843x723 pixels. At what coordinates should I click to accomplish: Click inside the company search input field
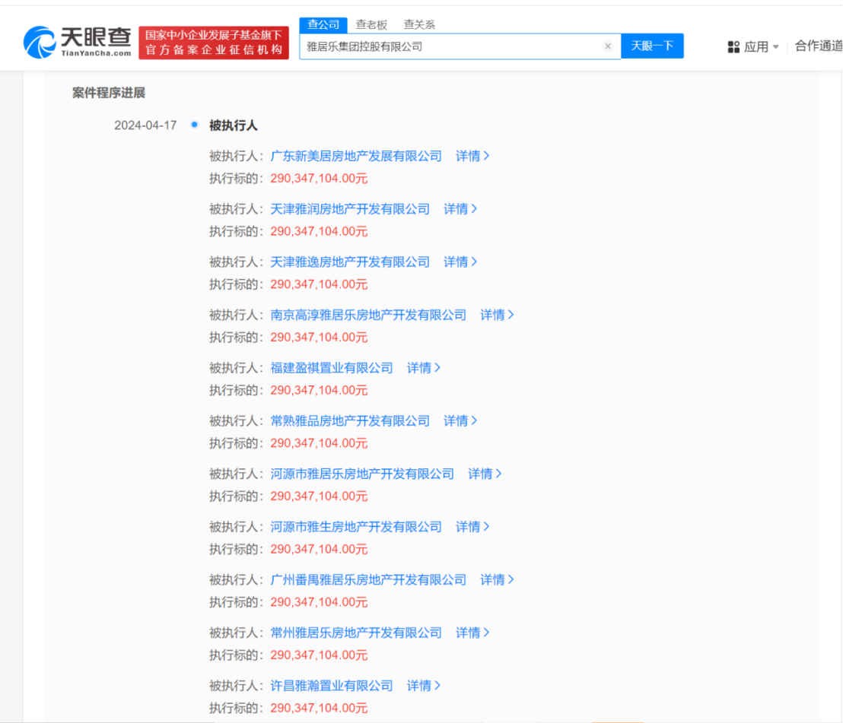coord(456,46)
